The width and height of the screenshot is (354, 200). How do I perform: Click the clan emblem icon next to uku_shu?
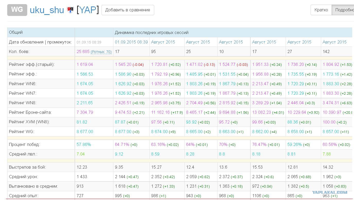point(70,10)
